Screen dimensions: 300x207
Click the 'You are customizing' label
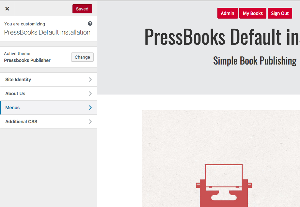coord(25,24)
